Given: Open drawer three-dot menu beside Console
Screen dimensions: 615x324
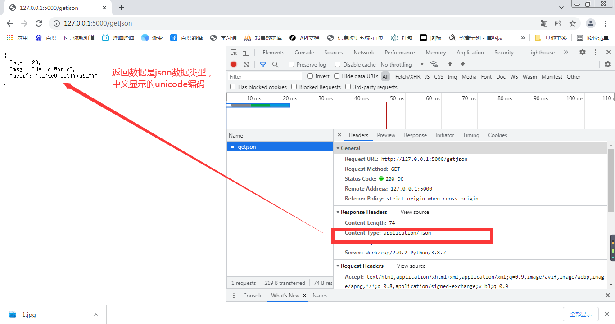Looking at the screenshot, I should (234, 295).
